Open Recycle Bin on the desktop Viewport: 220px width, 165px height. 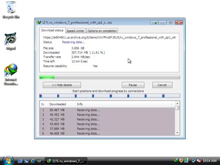click(x=11, y=10)
